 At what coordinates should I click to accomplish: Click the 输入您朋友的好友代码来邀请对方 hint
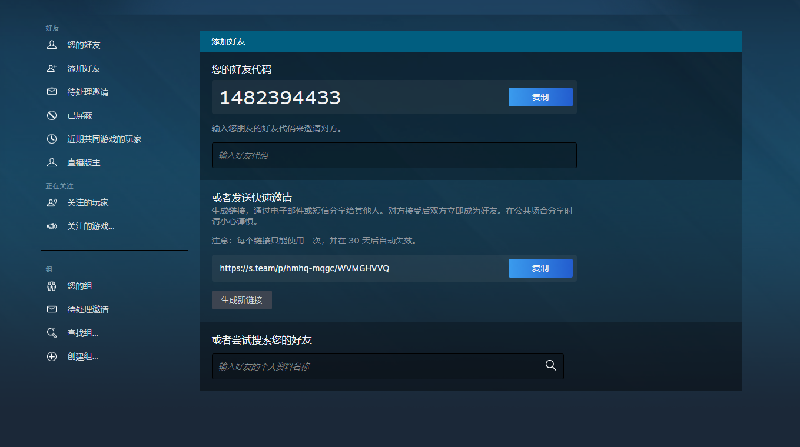pyautogui.click(x=277, y=128)
